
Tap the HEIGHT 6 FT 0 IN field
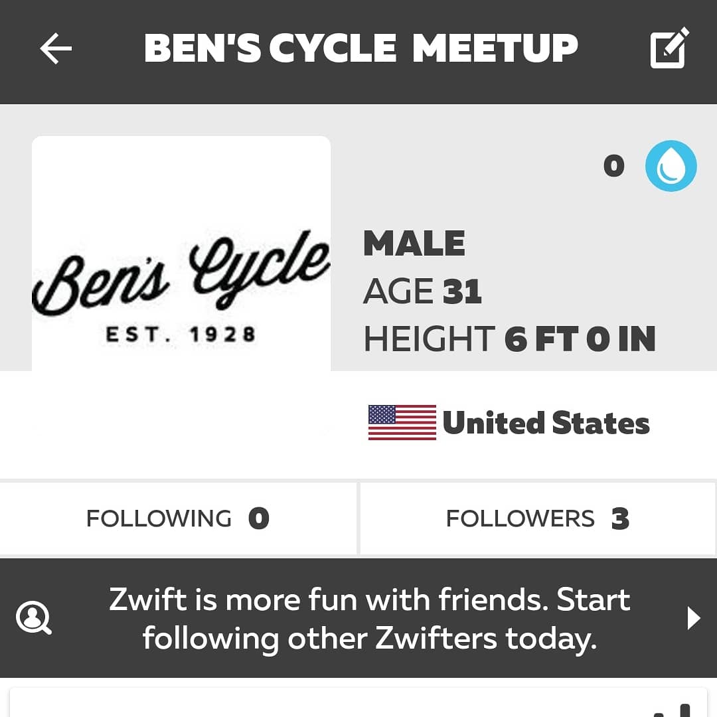click(509, 339)
